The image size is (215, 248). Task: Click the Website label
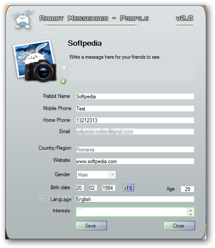61,160
